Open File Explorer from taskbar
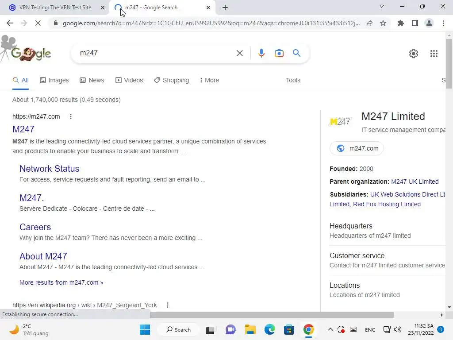Viewport: 453px width, 340px height. pyautogui.click(x=250, y=329)
